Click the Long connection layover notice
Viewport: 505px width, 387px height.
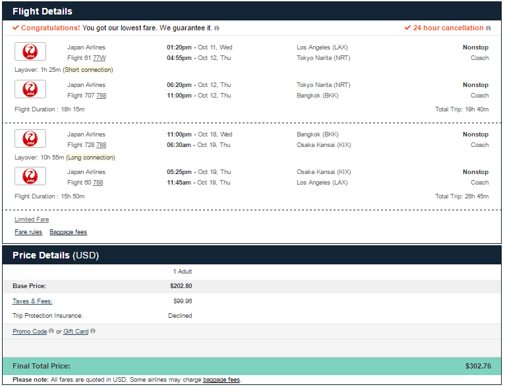point(90,158)
